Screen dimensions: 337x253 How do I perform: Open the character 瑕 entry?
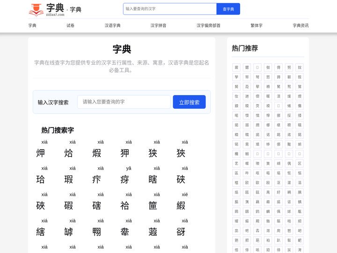point(68,179)
